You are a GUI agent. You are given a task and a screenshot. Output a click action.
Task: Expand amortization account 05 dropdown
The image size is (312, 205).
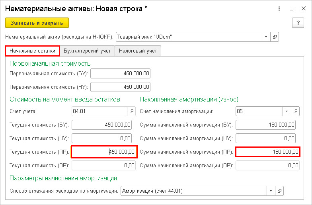click(x=287, y=111)
